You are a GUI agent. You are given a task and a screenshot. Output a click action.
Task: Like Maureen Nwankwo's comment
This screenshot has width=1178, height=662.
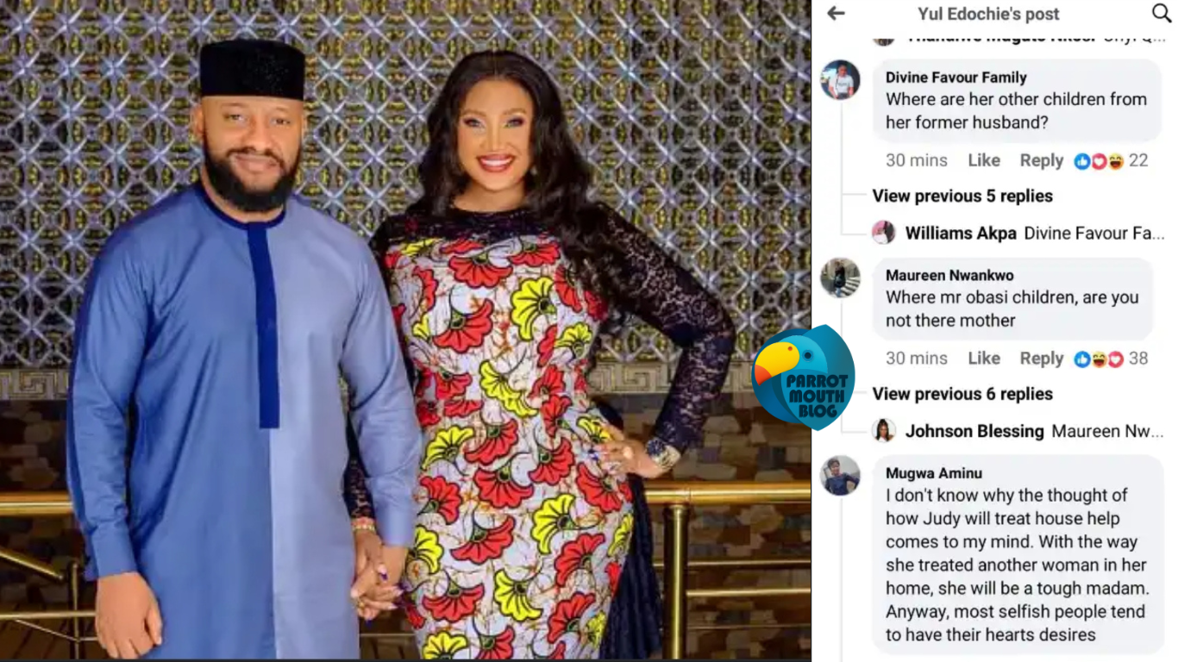983,359
